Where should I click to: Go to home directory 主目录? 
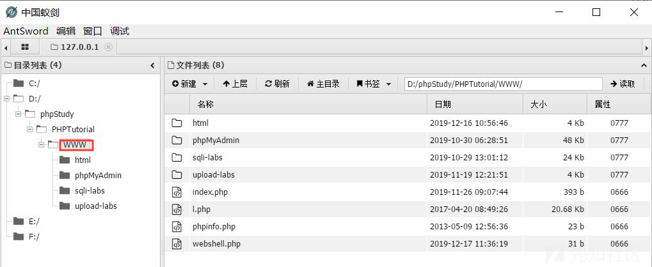pyautogui.click(x=323, y=84)
